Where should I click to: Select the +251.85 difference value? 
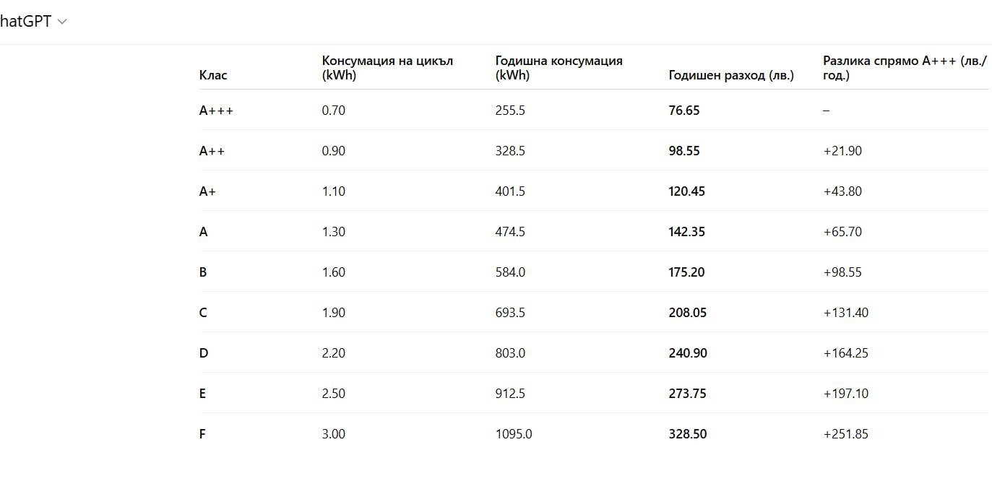(845, 434)
